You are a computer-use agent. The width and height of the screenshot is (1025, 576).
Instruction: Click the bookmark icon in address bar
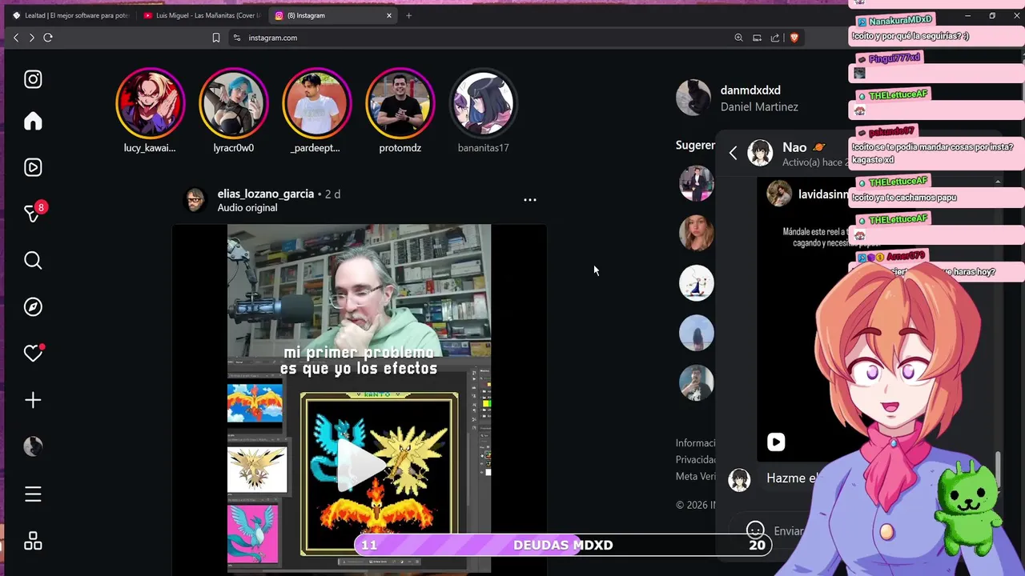tap(216, 38)
